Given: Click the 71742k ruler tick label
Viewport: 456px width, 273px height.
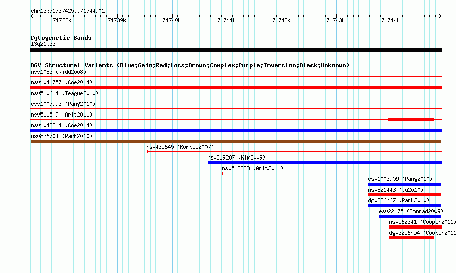Looking at the screenshot, I should 281,20.
